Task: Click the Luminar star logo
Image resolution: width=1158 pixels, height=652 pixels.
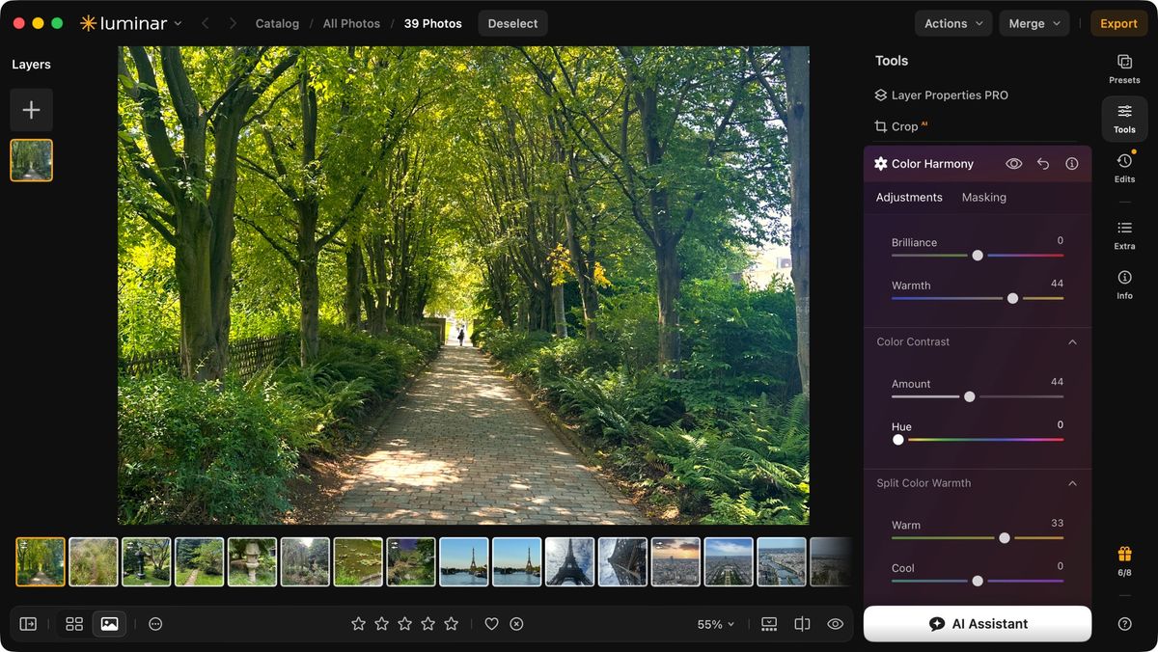Action: [88, 23]
